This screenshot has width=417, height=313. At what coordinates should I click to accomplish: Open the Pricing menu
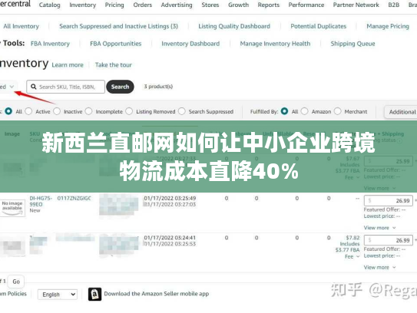[x=114, y=5]
